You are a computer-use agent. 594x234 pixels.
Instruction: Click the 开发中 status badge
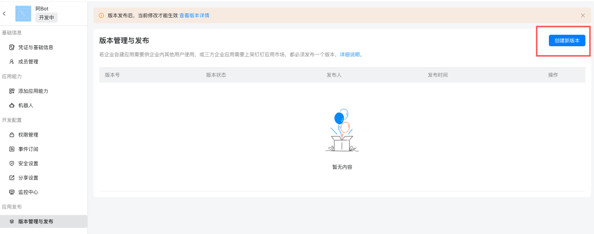coord(47,18)
